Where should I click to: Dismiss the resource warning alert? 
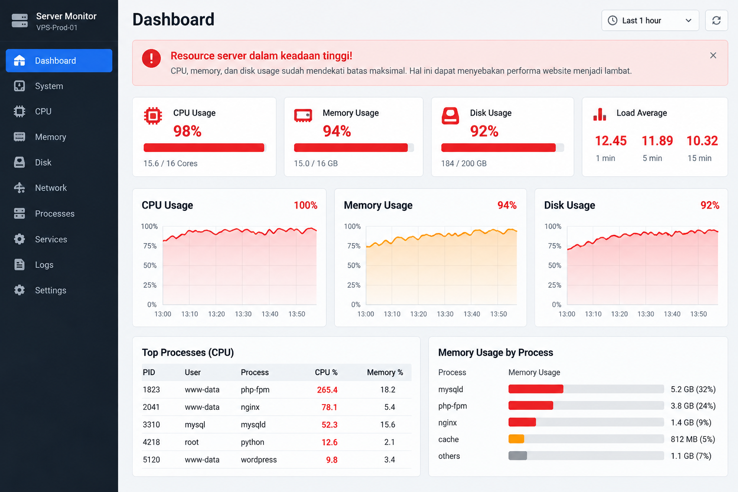(x=713, y=55)
